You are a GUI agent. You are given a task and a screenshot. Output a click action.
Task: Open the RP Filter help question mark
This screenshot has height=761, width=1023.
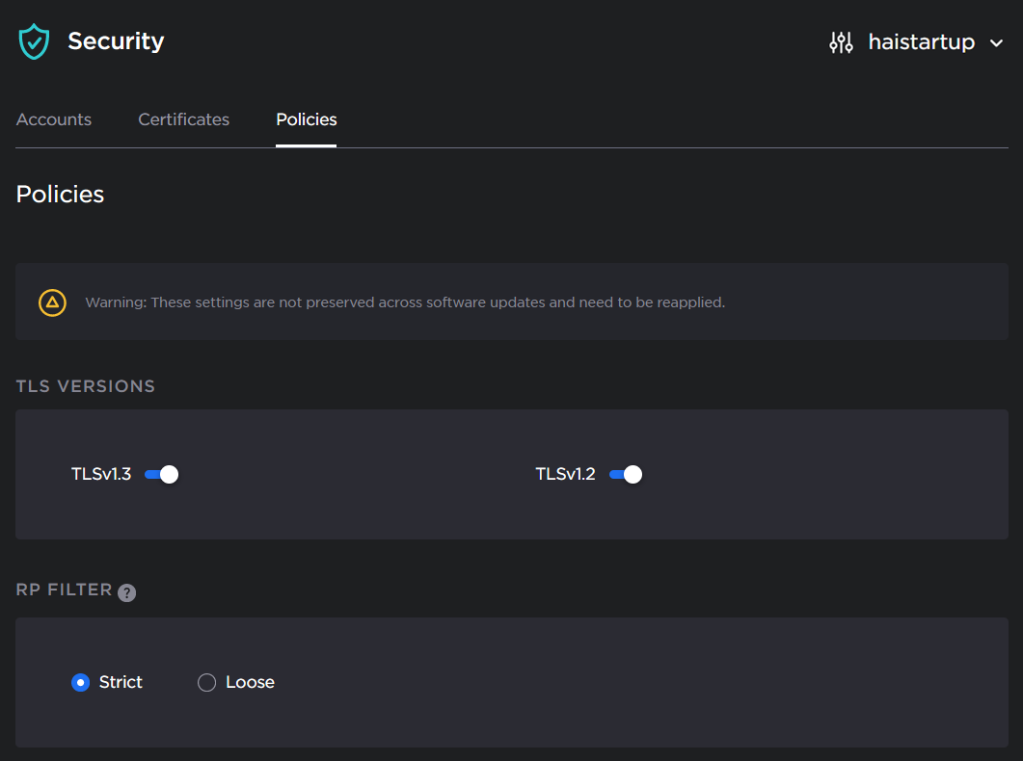(x=126, y=592)
